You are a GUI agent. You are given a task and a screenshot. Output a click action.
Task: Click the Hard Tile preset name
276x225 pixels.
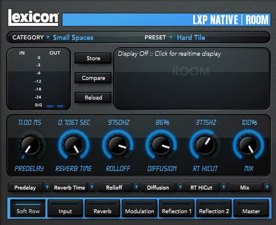tap(191, 38)
